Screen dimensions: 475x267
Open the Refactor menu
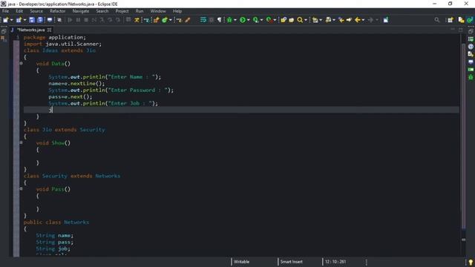point(58,11)
